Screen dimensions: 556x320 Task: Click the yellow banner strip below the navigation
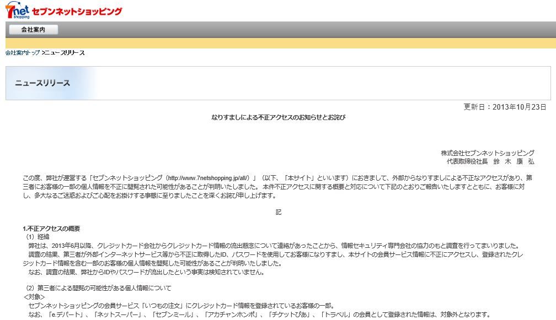click(276, 42)
